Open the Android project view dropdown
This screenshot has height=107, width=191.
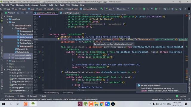tap(10, 13)
